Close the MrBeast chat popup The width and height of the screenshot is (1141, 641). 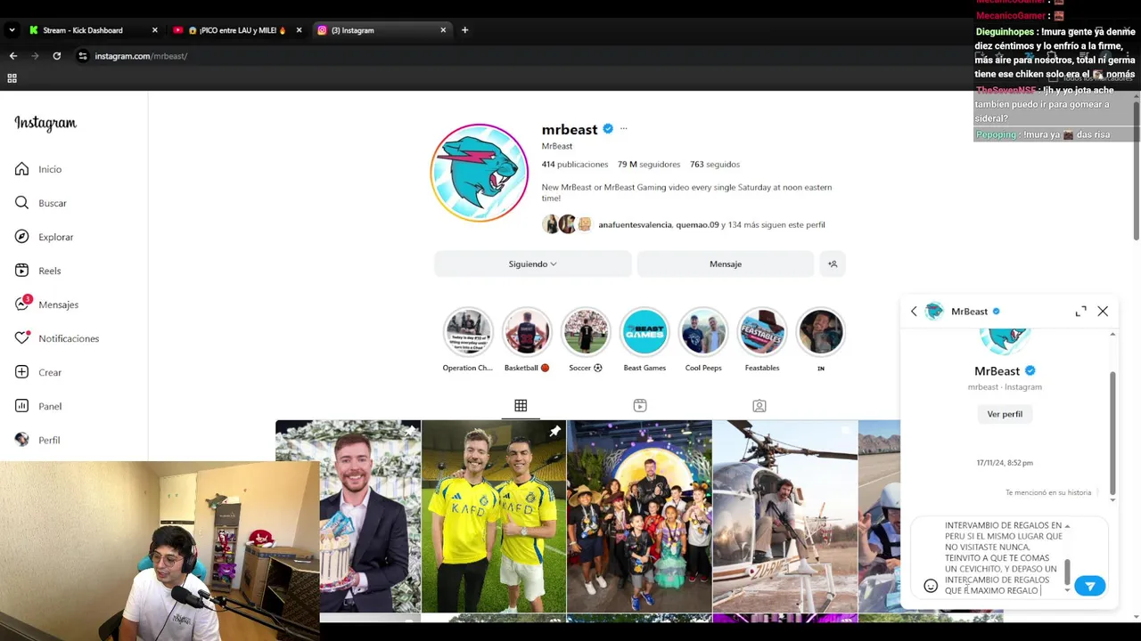pos(1103,311)
